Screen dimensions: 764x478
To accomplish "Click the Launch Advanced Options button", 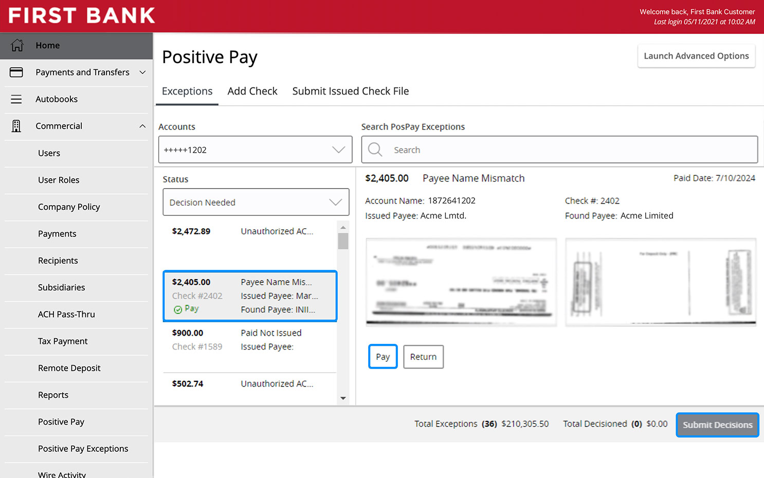I will (x=696, y=56).
